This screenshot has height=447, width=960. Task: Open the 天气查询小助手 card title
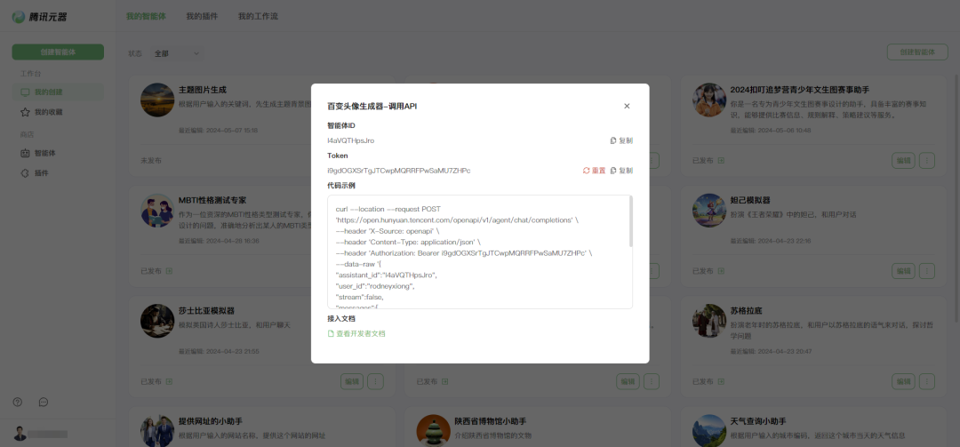pyautogui.click(x=758, y=421)
